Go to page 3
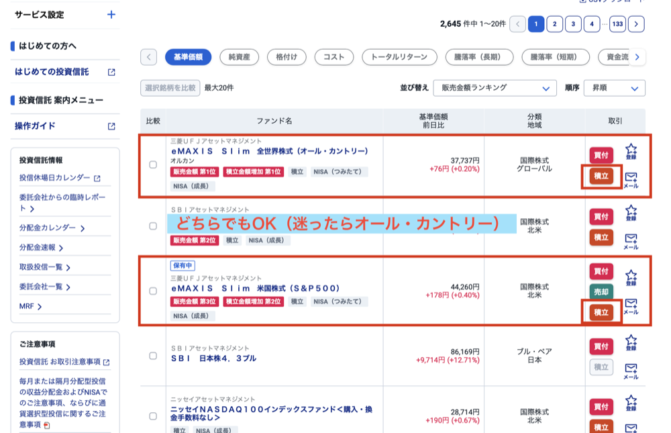Image resolution: width=671 pixels, height=433 pixels. coord(573,24)
